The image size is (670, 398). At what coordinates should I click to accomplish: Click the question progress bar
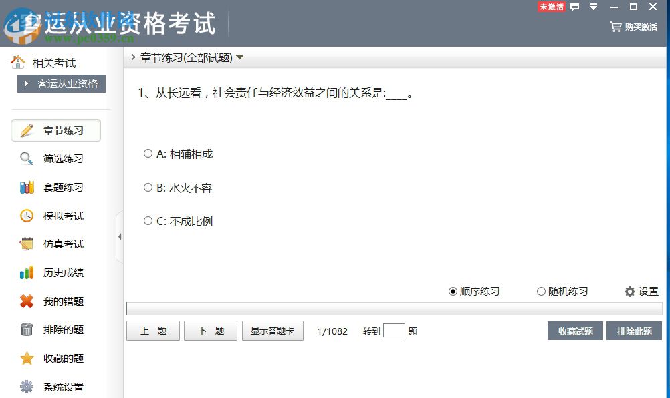[395, 309]
